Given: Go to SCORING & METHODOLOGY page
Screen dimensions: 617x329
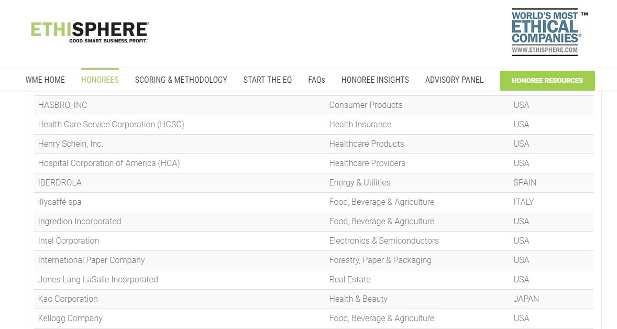Looking at the screenshot, I should pos(181,80).
